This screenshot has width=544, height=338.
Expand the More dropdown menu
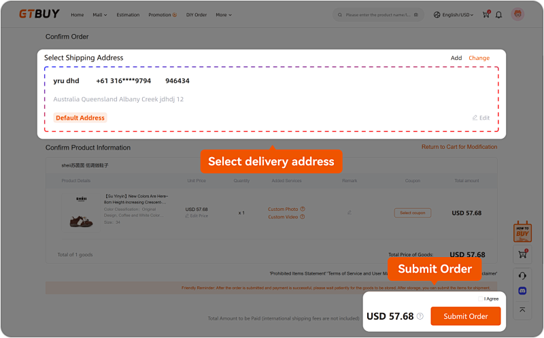coord(224,15)
